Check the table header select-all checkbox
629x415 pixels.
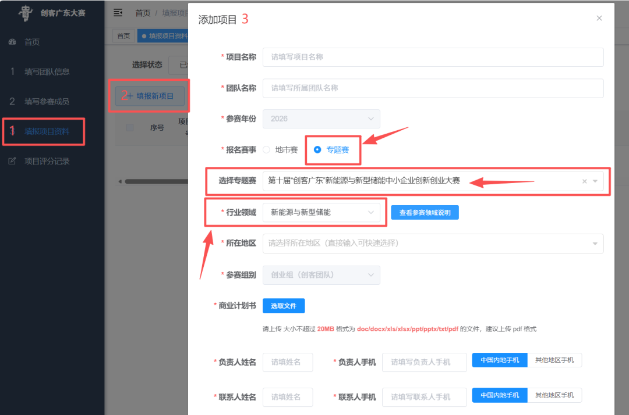pyautogui.click(x=129, y=127)
